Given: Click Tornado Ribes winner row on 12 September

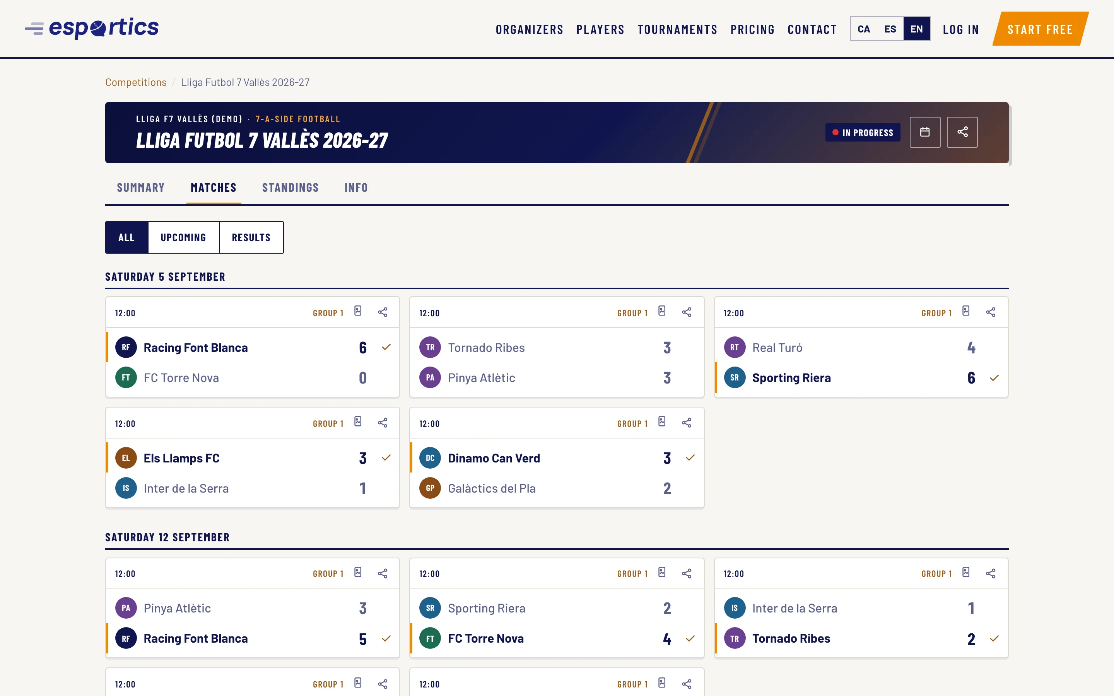Looking at the screenshot, I should coord(861,638).
